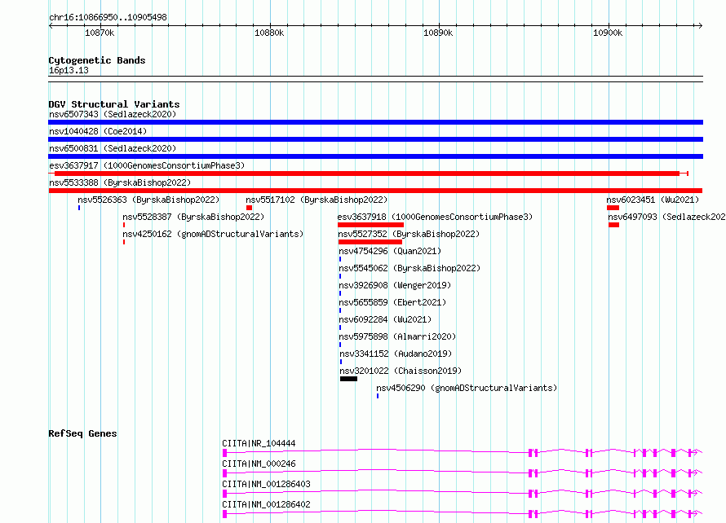Open the nsv6023451 (Wu2021) variant label
This screenshot has height=523, width=726.
(653, 200)
